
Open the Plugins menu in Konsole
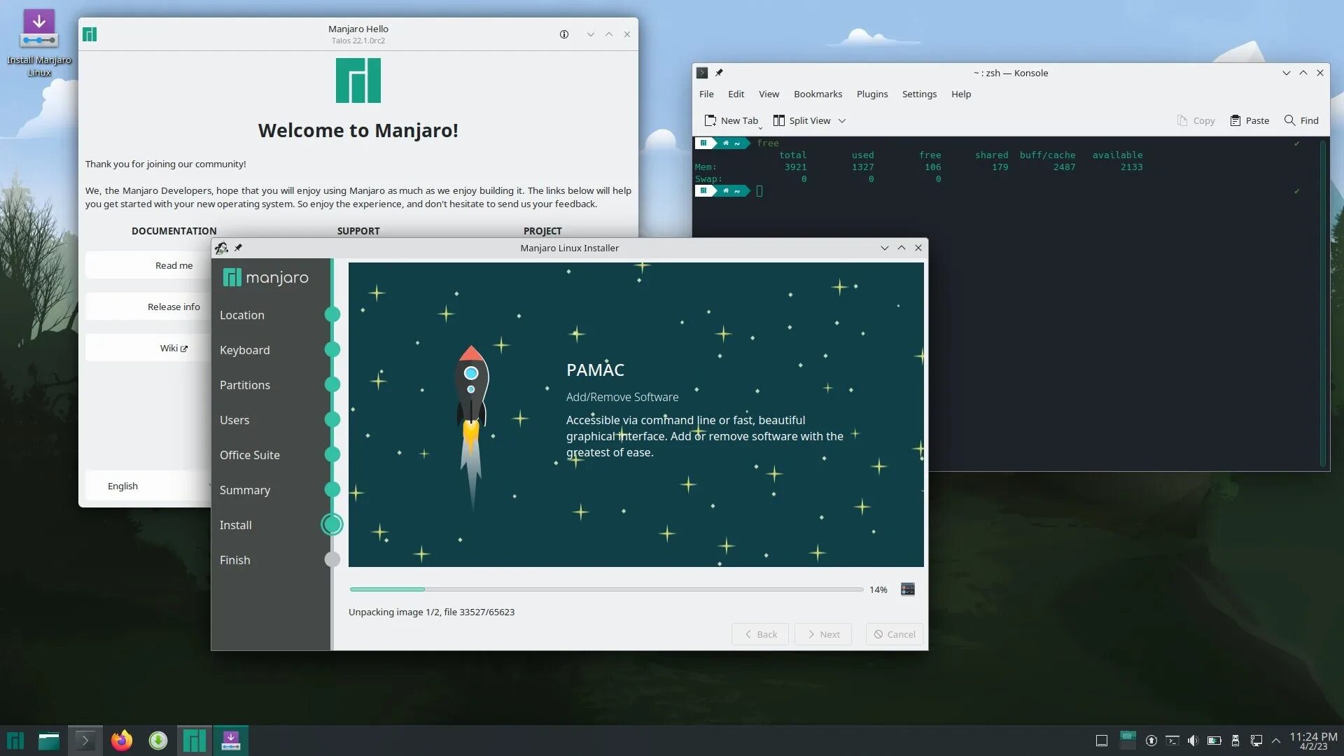coord(871,94)
